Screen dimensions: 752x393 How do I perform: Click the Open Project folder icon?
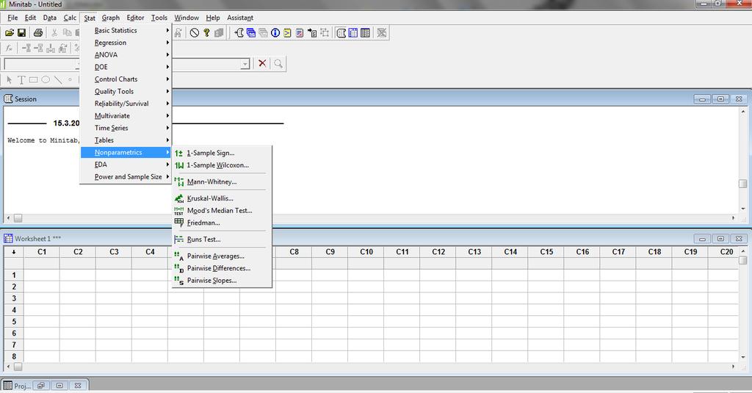point(10,32)
